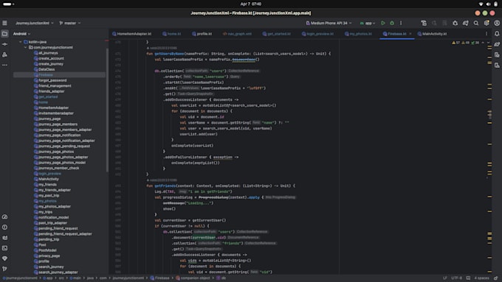
Task: Run the app with green play button
Action: (x=383, y=23)
